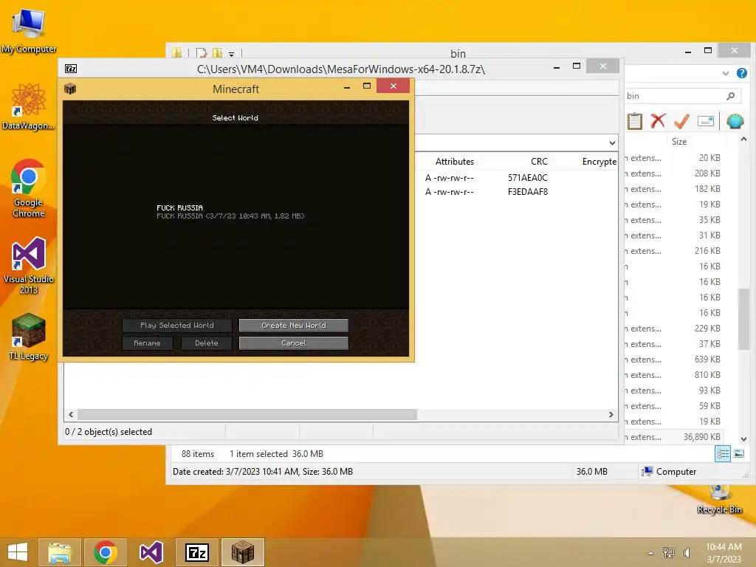
Task: Click the Explorer quick access Properties icon
Action: (202, 53)
